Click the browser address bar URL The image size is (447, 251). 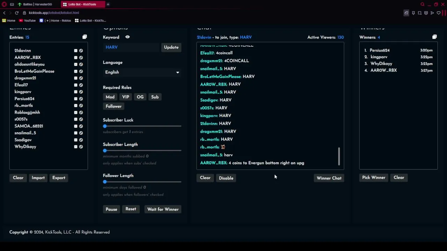[54, 13]
